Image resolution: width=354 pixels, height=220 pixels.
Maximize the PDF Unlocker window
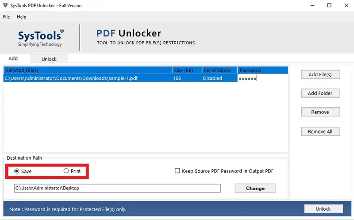[329, 5]
